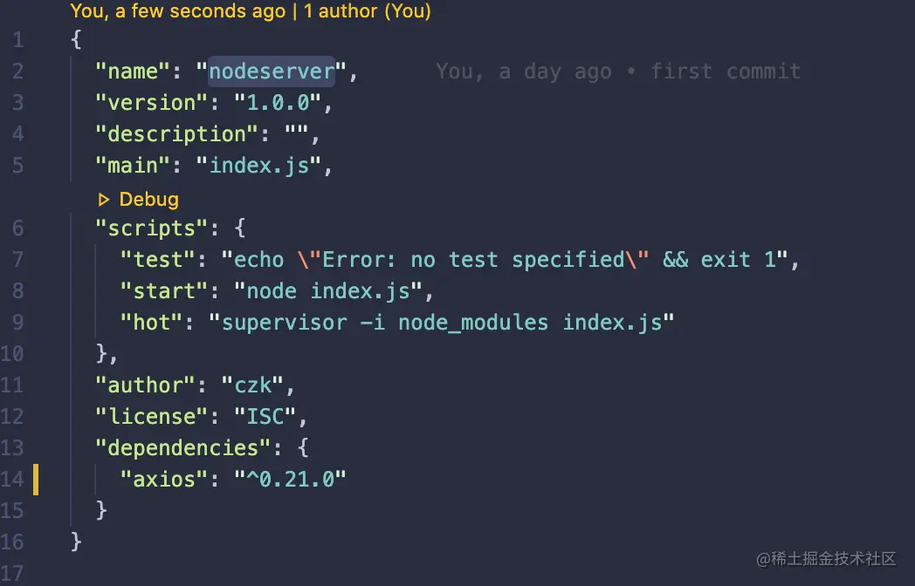The width and height of the screenshot is (915, 586).
Task: Select line number 6 in the gutter
Action: point(18,228)
